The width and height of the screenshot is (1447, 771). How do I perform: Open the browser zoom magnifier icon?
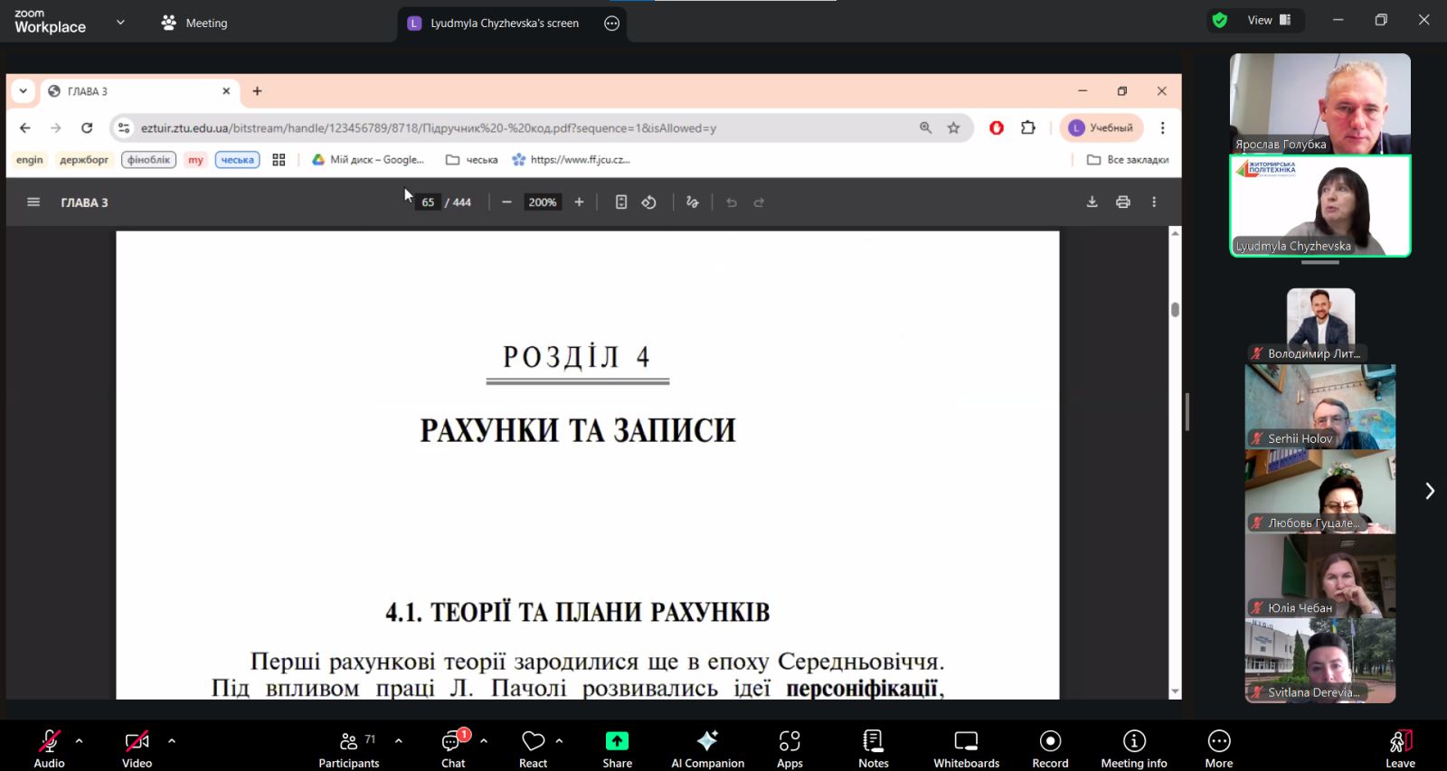click(x=925, y=128)
